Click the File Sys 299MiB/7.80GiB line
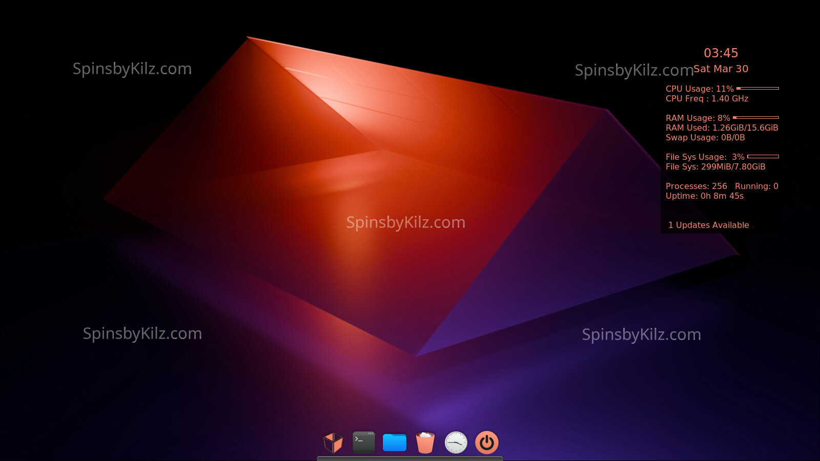Screen dimensions: 820x461 coord(715,167)
